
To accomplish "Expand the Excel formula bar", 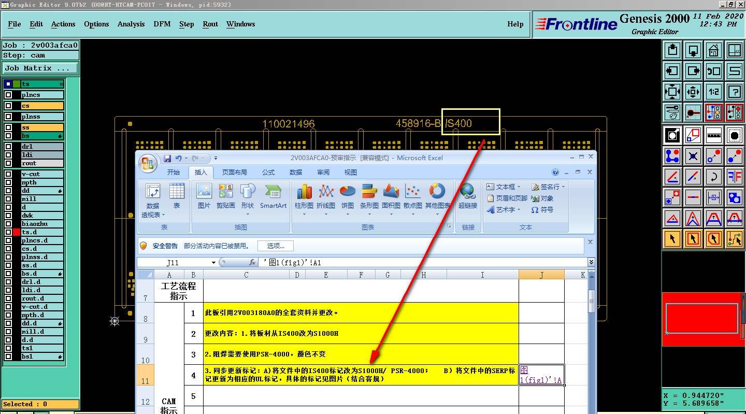I will (591, 263).
